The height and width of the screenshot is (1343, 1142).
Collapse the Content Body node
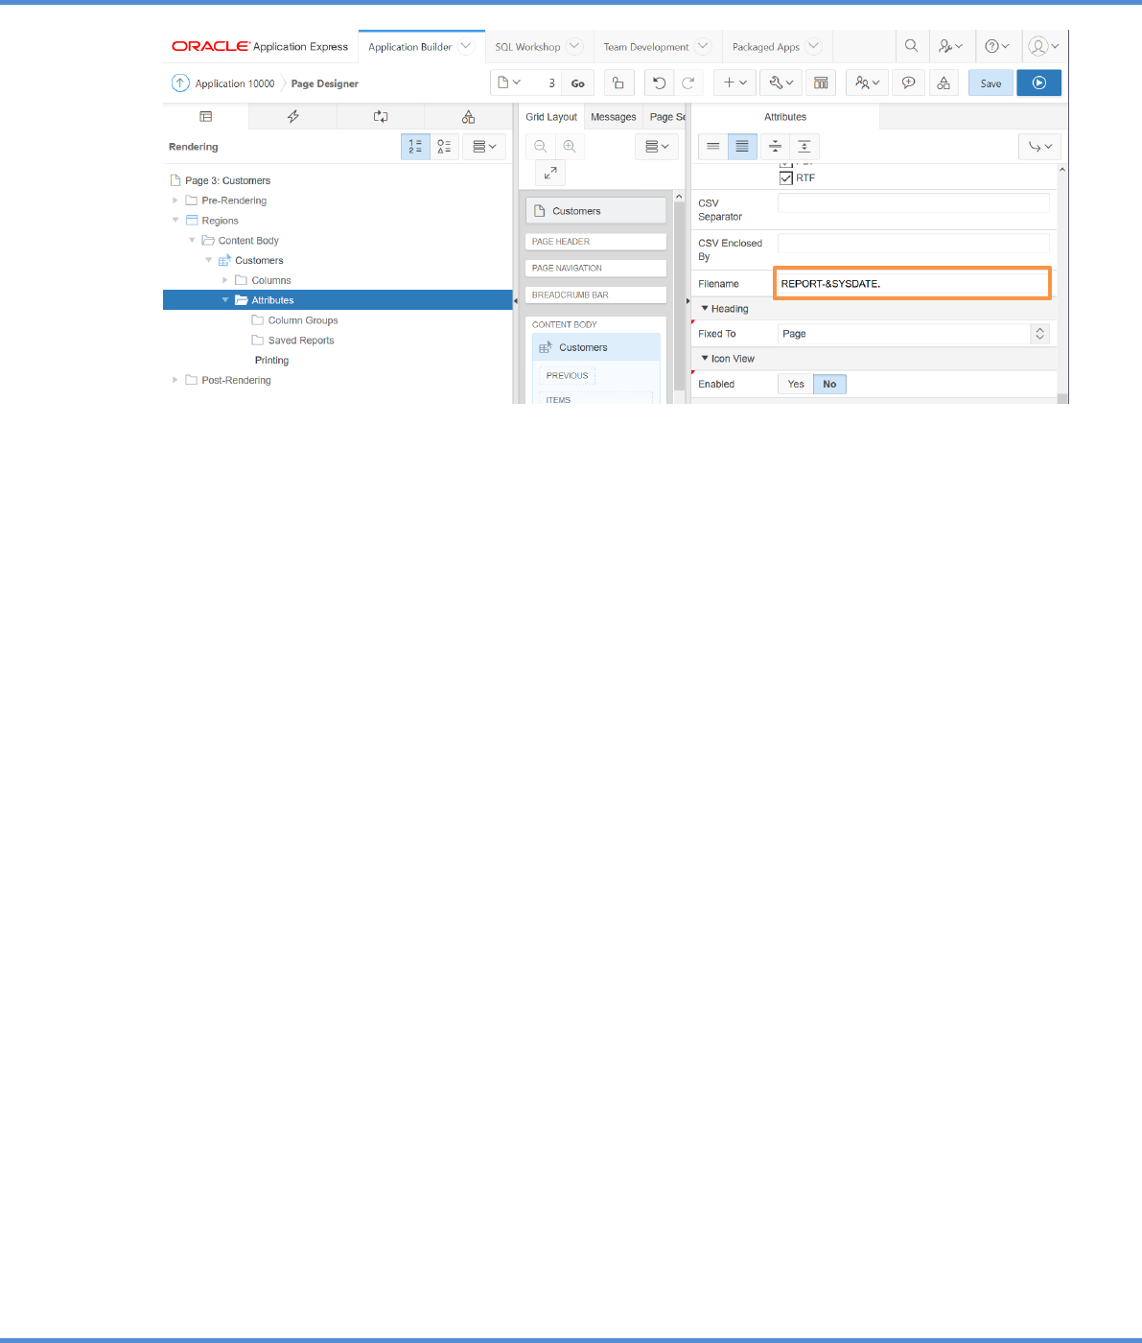point(192,241)
